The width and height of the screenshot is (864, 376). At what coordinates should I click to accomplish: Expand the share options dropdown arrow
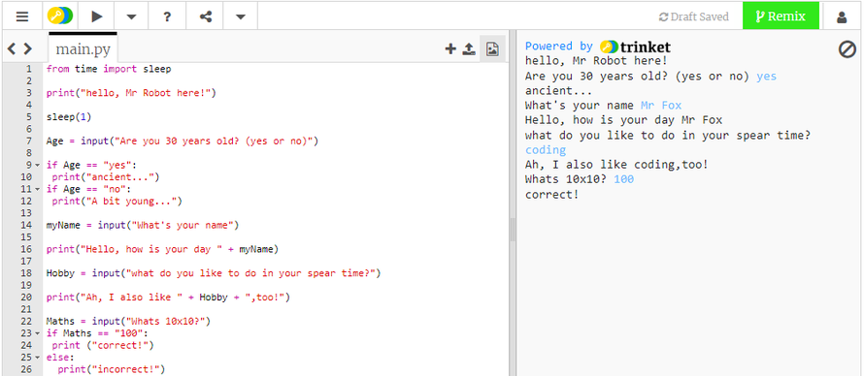240,16
